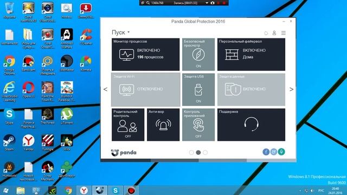Expand the Пуск dropdown in Panda
Viewport: 347px width, 195px height.
click(x=121, y=32)
